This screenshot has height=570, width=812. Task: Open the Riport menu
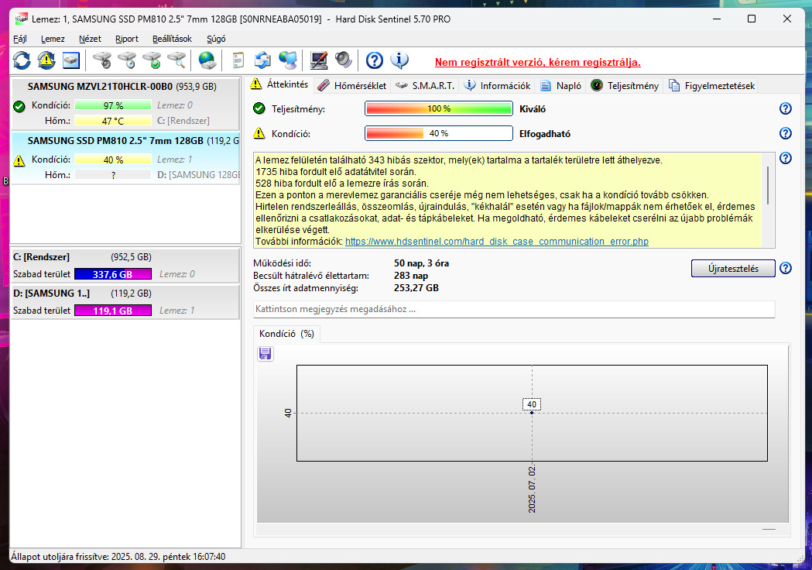[127, 39]
